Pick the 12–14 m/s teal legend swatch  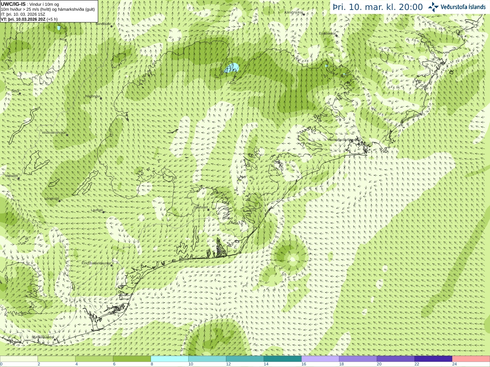tap(245, 359)
